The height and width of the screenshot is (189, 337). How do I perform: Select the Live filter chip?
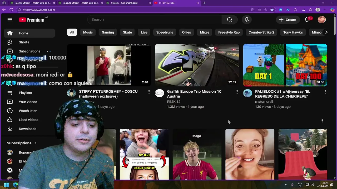pos(144,32)
